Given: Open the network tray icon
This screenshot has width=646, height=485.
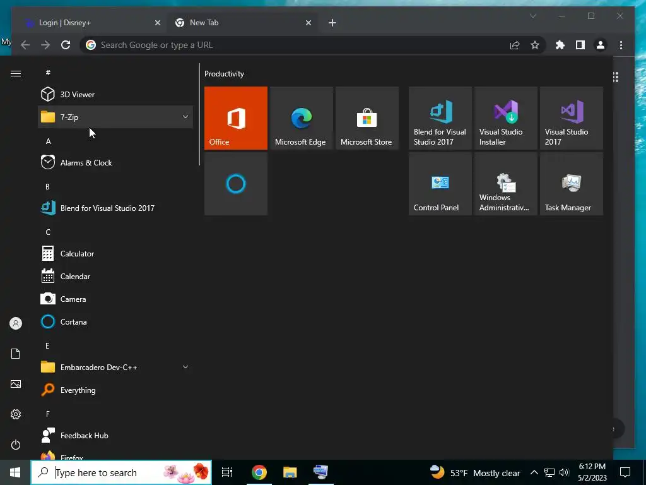Looking at the screenshot, I should tap(549, 472).
